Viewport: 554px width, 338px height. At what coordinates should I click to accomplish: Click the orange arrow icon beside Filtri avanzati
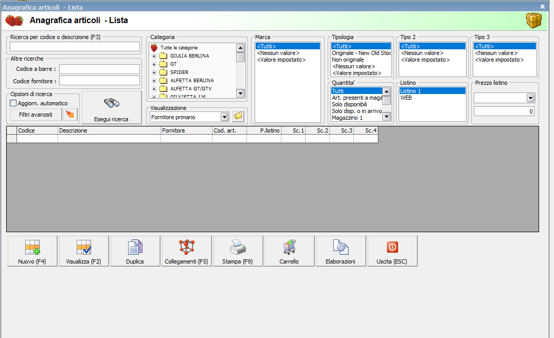coord(70,115)
